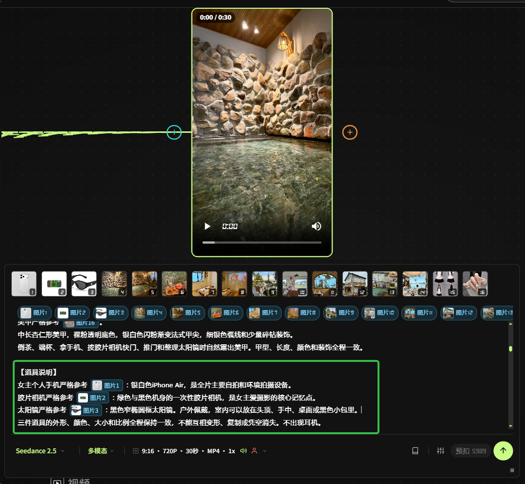This screenshot has height=484, width=525.
Task: Click the 图片8 tag chip
Action: 302,313
